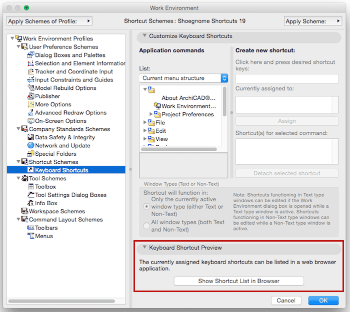The image size is (350, 312).
Task: Click the Toolbars icon in tree
Action: (x=30, y=228)
